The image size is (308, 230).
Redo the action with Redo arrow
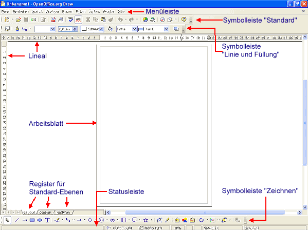(131, 20)
